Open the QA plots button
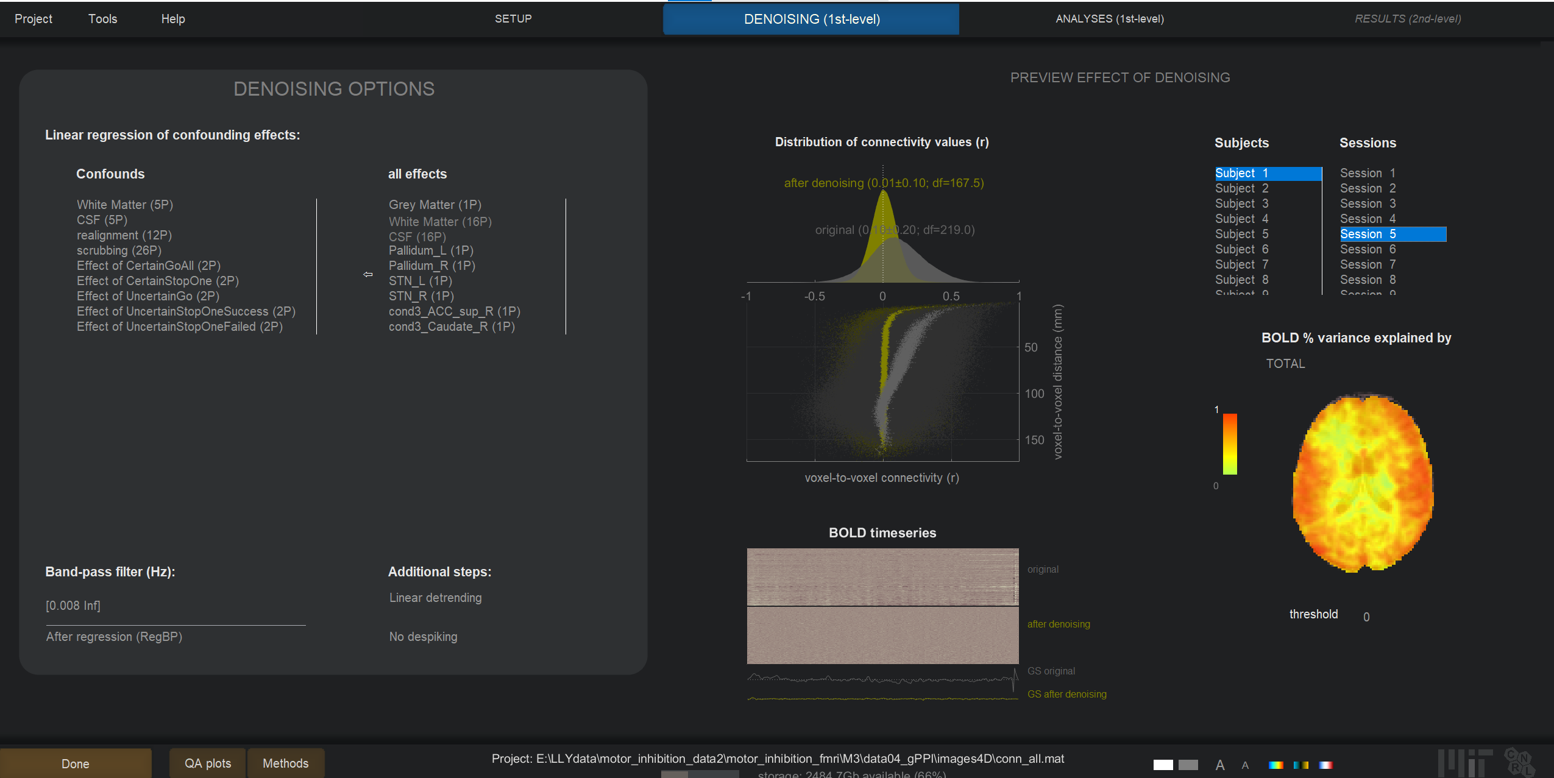This screenshot has height=778, width=1554. point(208,763)
